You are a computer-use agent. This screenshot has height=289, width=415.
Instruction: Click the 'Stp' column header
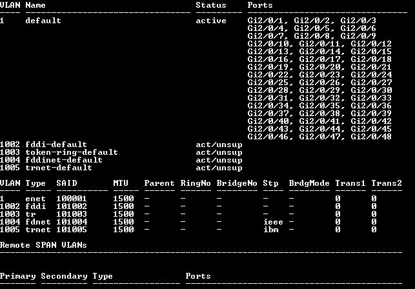pyautogui.click(x=270, y=183)
